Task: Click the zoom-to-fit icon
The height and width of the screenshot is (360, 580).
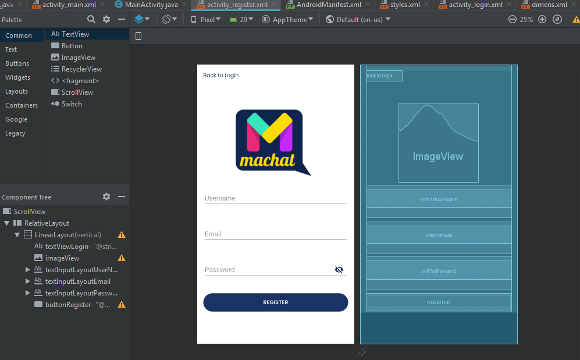Action: 557,19
